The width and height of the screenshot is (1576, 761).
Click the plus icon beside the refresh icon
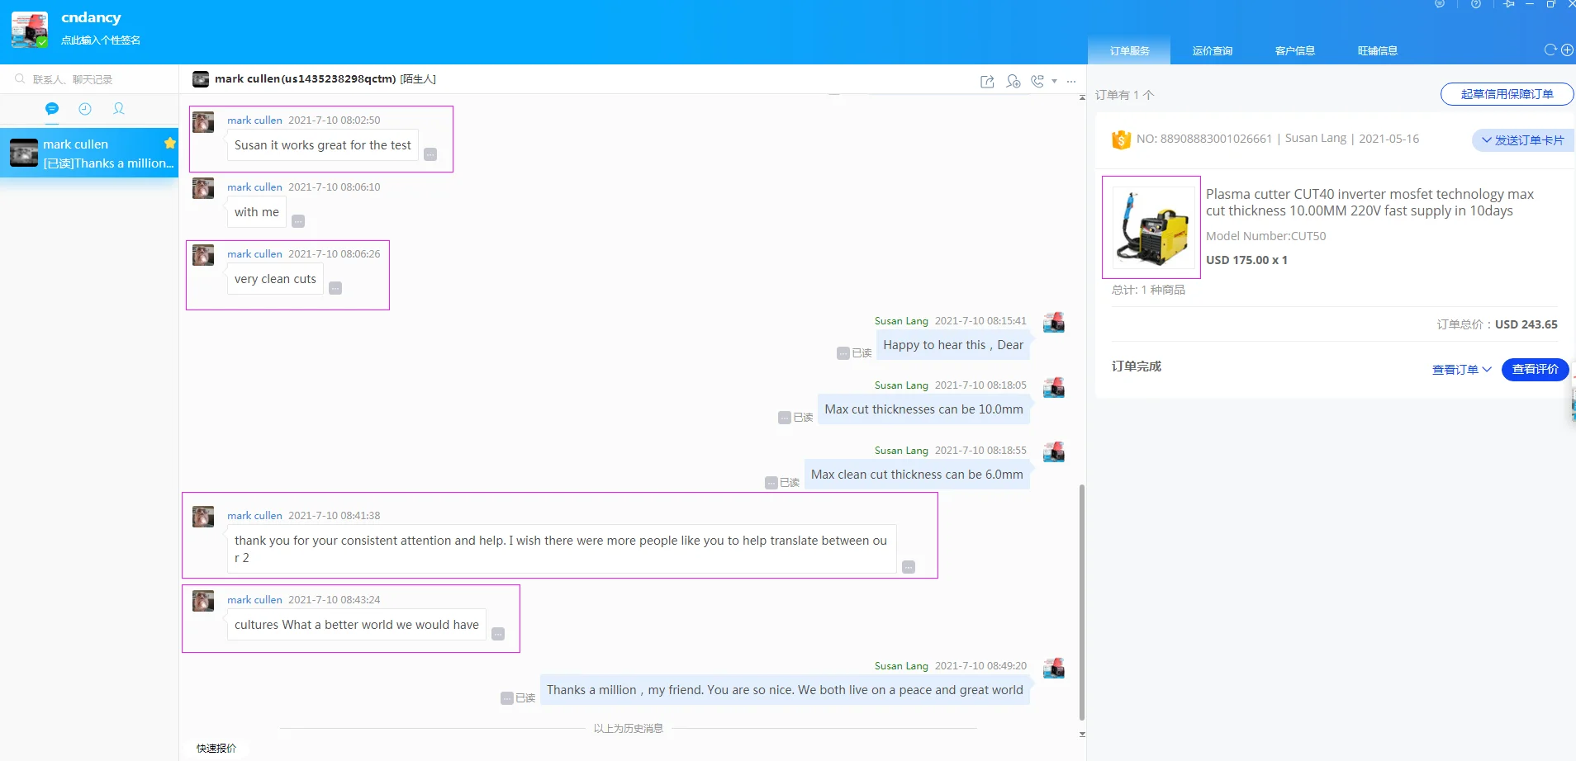click(x=1567, y=50)
